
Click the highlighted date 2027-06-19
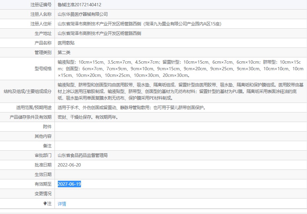(69, 184)
